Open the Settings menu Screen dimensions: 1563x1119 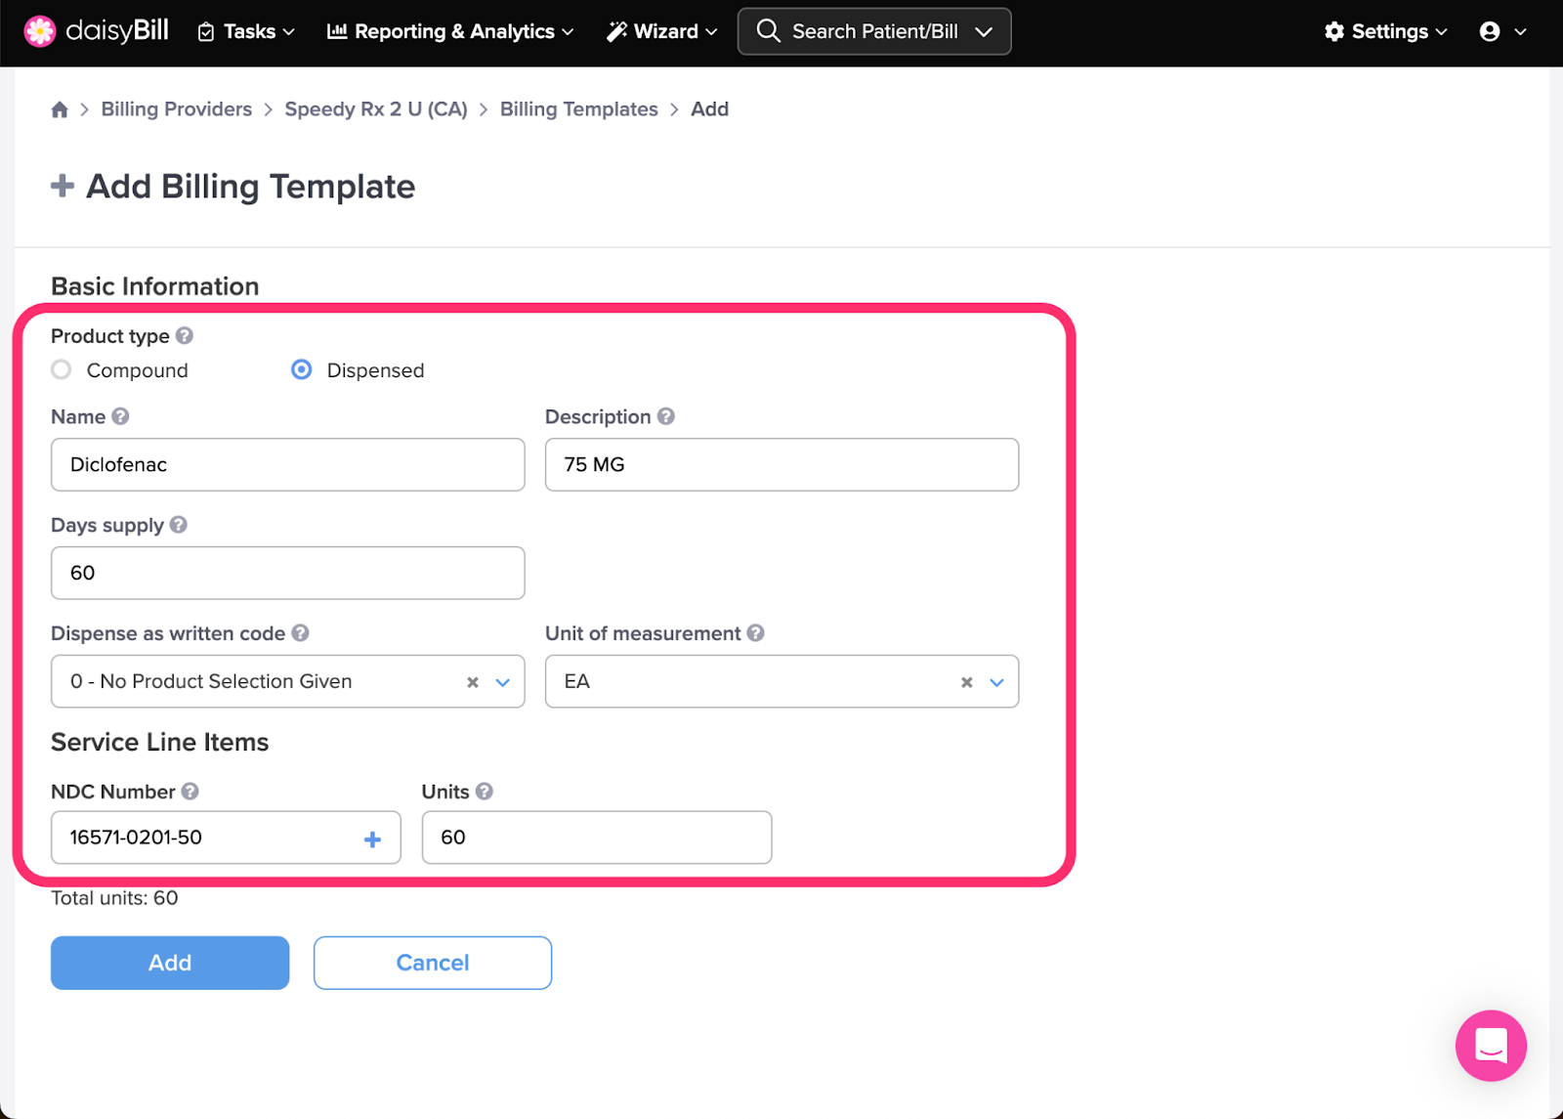coord(1385,31)
